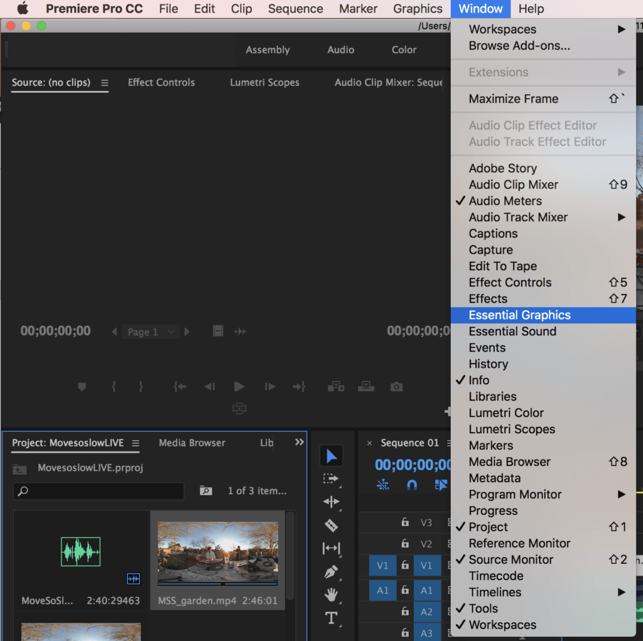This screenshot has width=643, height=641.
Task: Click the project search field
Action: (x=99, y=491)
